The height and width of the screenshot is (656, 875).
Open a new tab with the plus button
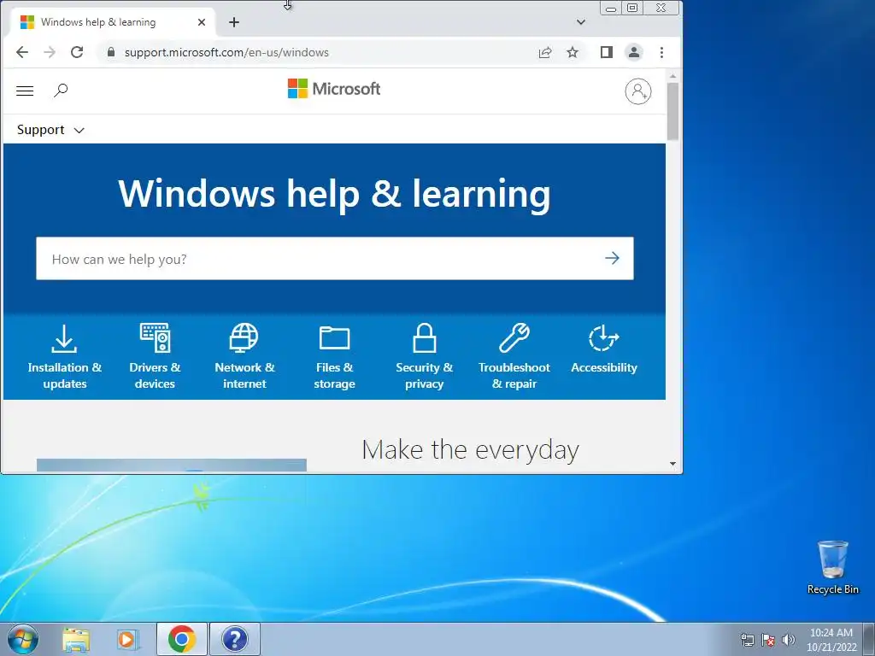pyautogui.click(x=234, y=22)
